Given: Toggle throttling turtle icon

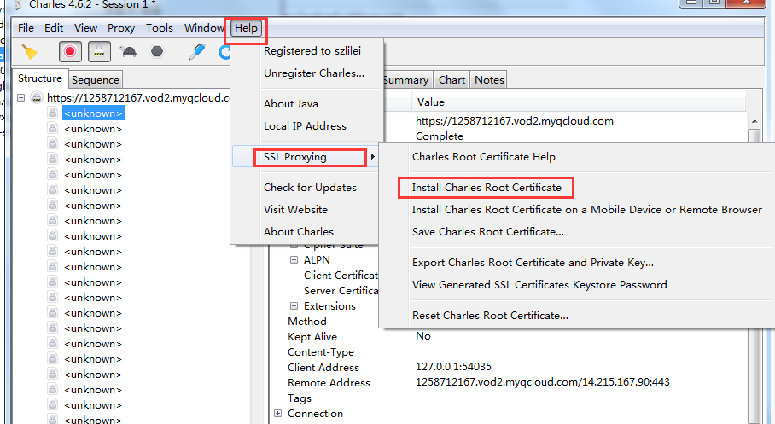Looking at the screenshot, I should coord(128,51).
